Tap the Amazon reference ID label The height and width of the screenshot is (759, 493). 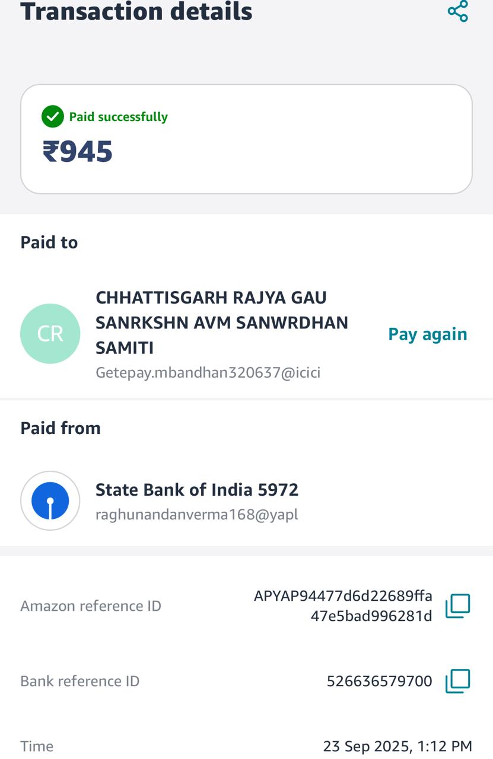click(91, 606)
